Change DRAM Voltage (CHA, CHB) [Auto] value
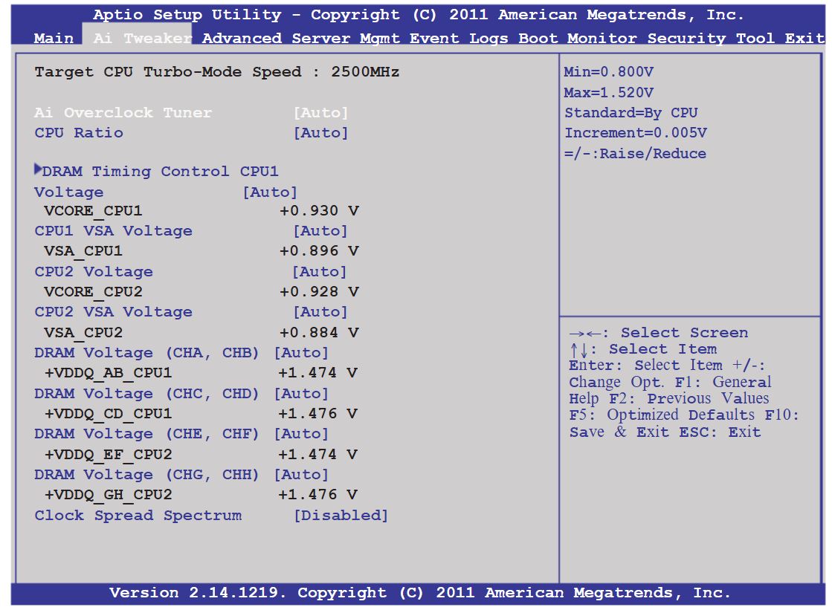832x610 pixels. pyautogui.click(x=301, y=353)
